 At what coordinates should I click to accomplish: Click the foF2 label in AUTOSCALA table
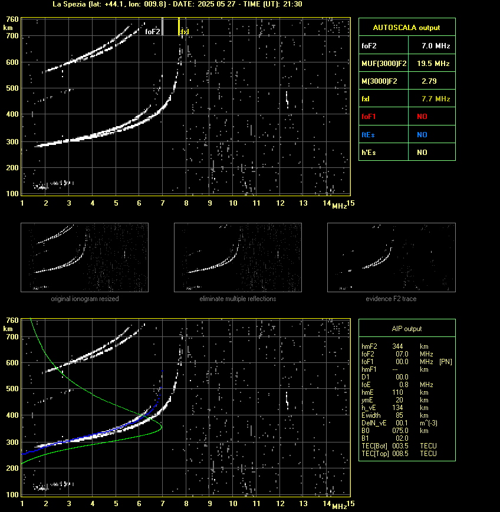coord(369,46)
